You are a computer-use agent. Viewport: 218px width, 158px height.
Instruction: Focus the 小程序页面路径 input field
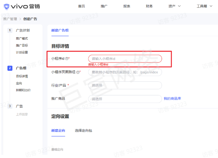[x=125, y=72]
